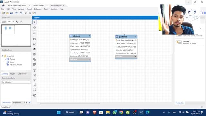Open the Scripting menu

point(54,9)
